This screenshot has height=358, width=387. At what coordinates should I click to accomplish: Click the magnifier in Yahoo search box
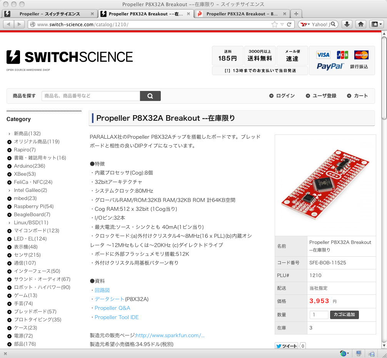333,24
